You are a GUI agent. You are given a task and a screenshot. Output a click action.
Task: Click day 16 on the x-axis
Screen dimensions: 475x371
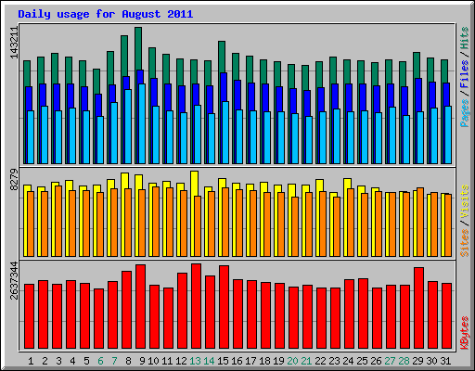(237, 361)
